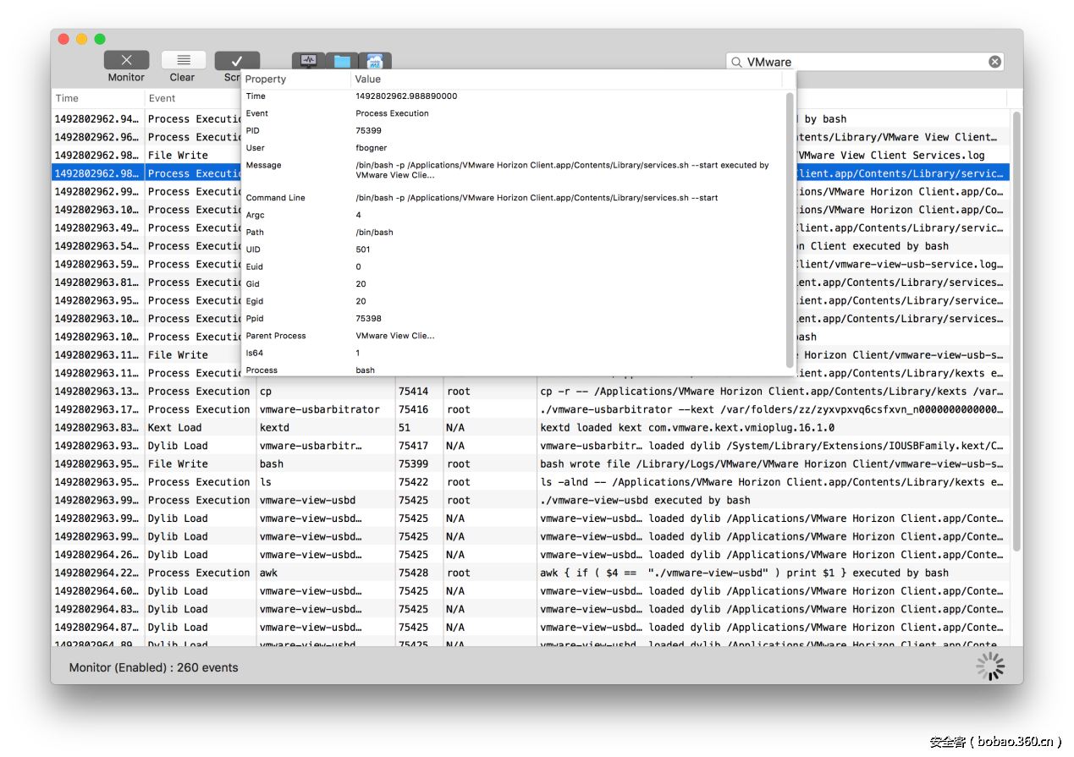Click the Command Line property row
1074x757 pixels.
point(508,198)
